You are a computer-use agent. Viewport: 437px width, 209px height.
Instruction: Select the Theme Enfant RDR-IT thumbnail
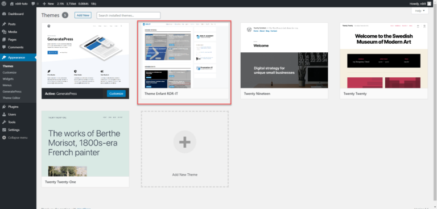coord(184,56)
